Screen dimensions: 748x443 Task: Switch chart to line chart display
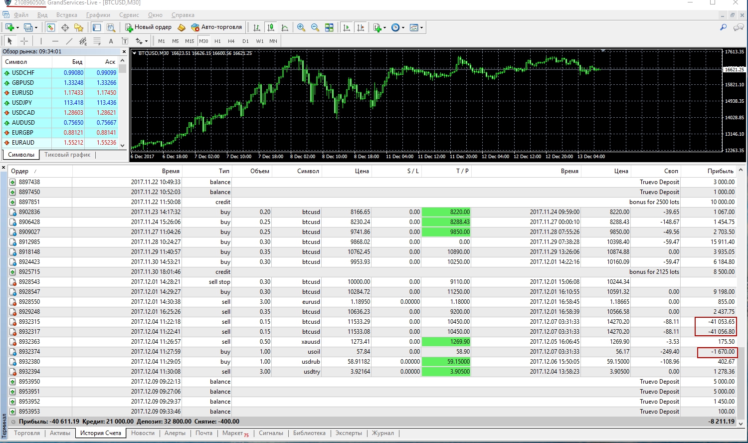[x=284, y=27]
